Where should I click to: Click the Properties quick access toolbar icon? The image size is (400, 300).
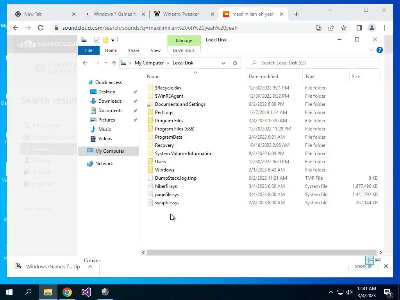(97, 40)
